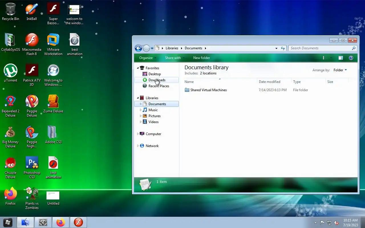Image resolution: width=365 pixels, height=228 pixels.
Task: Select Network in the navigation pane
Action: coord(152,146)
